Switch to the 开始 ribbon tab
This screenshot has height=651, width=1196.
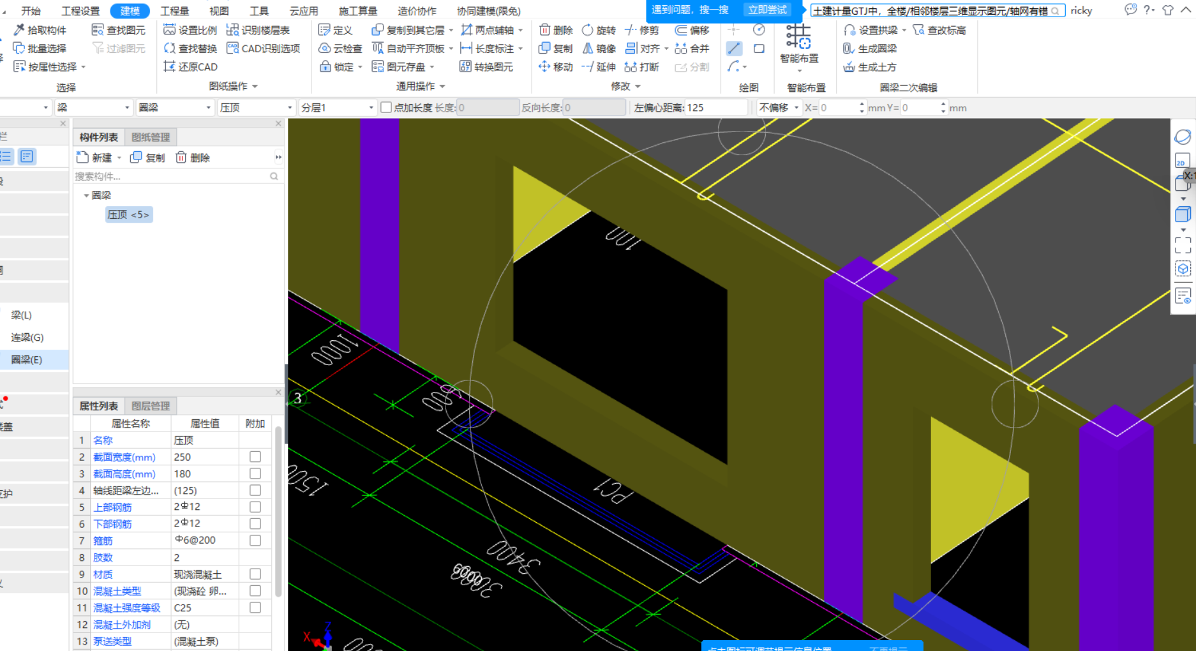point(31,11)
